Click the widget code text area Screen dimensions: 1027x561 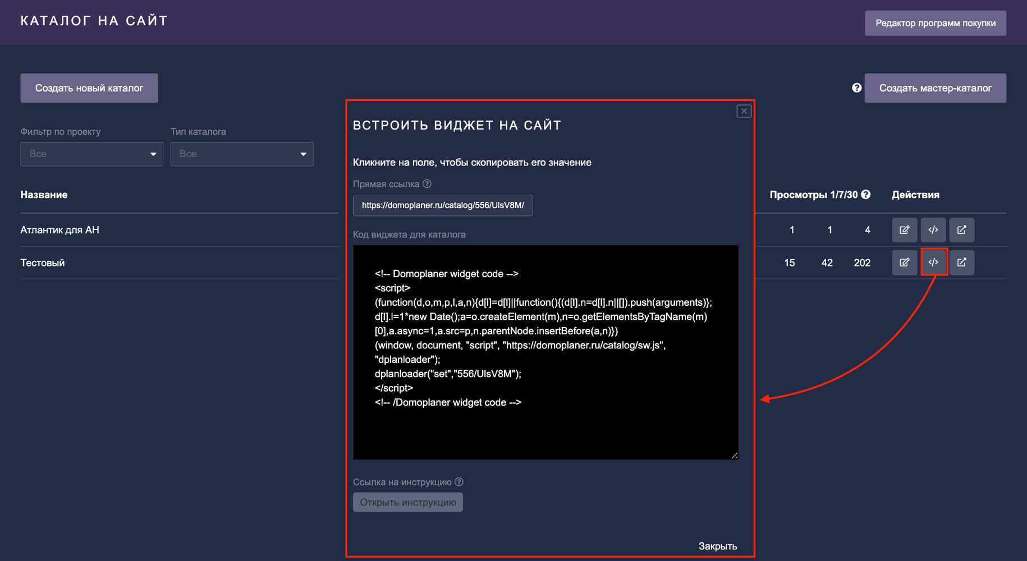click(545, 352)
